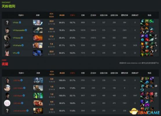This screenshot has width=161, height=116.
Task: Click the green hero portrait in LGD.Maybe's row
Action: 38,96
